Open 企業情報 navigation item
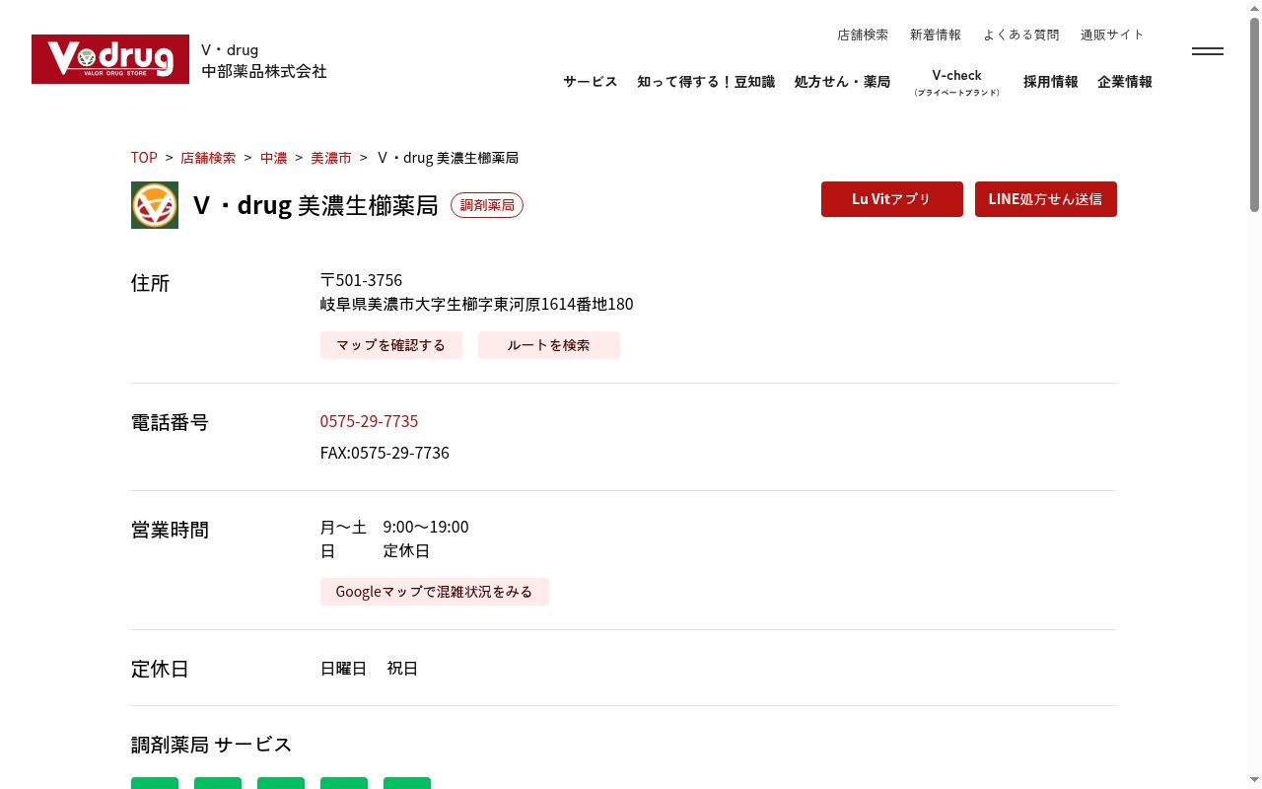This screenshot has width=1262, height=789. point(1125,82)
